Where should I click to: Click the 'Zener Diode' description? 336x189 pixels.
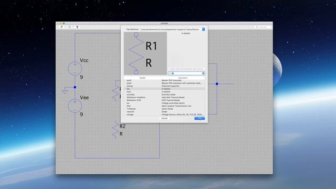(167, 109)
